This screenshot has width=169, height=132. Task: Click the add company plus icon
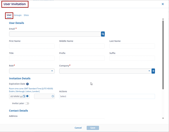tap(153, 71)
